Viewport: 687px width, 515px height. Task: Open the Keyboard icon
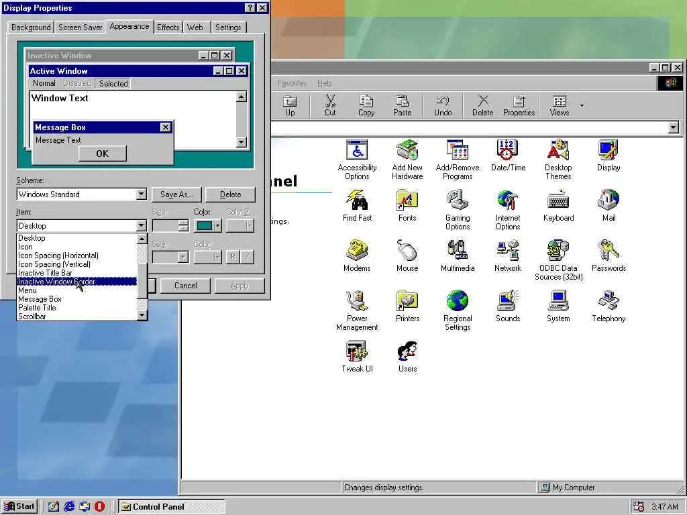tap(558, 206)
